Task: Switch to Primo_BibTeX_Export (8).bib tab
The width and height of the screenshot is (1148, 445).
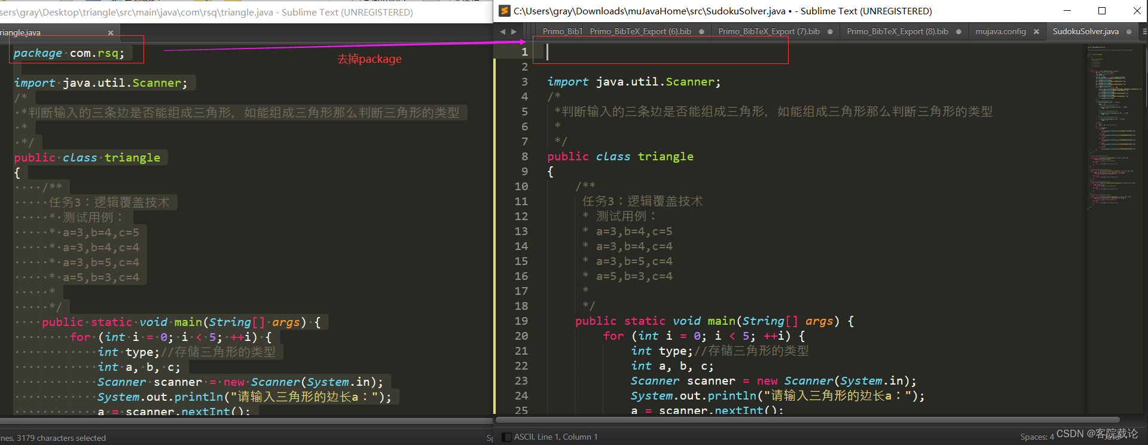Action: point(897,32)
